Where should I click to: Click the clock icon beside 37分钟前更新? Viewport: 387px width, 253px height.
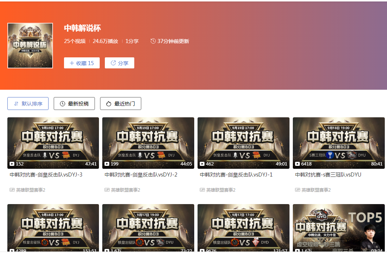coord(153,41)
